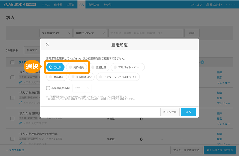239x156 pixels.
Task: Click the fourth row job title 総務部配属予定の総合職
Action: pos(43,134)
